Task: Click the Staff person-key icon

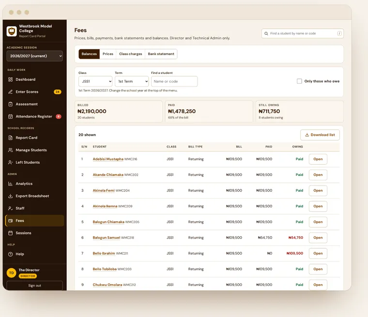Action: (x=10, y=208)
